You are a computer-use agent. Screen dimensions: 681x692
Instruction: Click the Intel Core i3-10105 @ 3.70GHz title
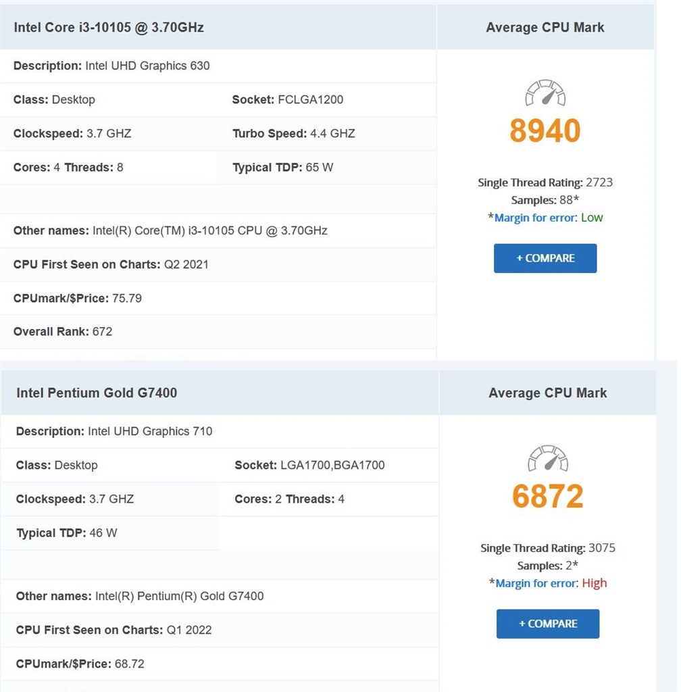point(109,27)
